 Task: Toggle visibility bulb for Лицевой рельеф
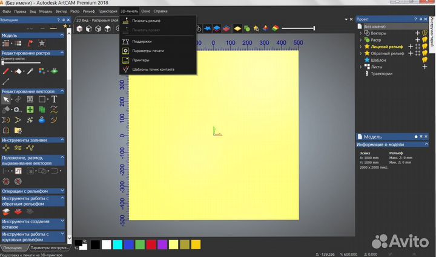[x=424, y=47]
